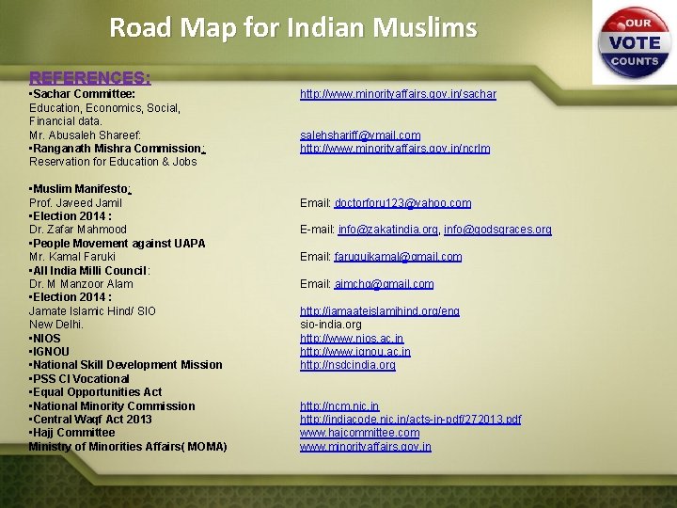Open the www.hajcommittee.com link
This screenshot has width=677, height=508.
point(359,433)
